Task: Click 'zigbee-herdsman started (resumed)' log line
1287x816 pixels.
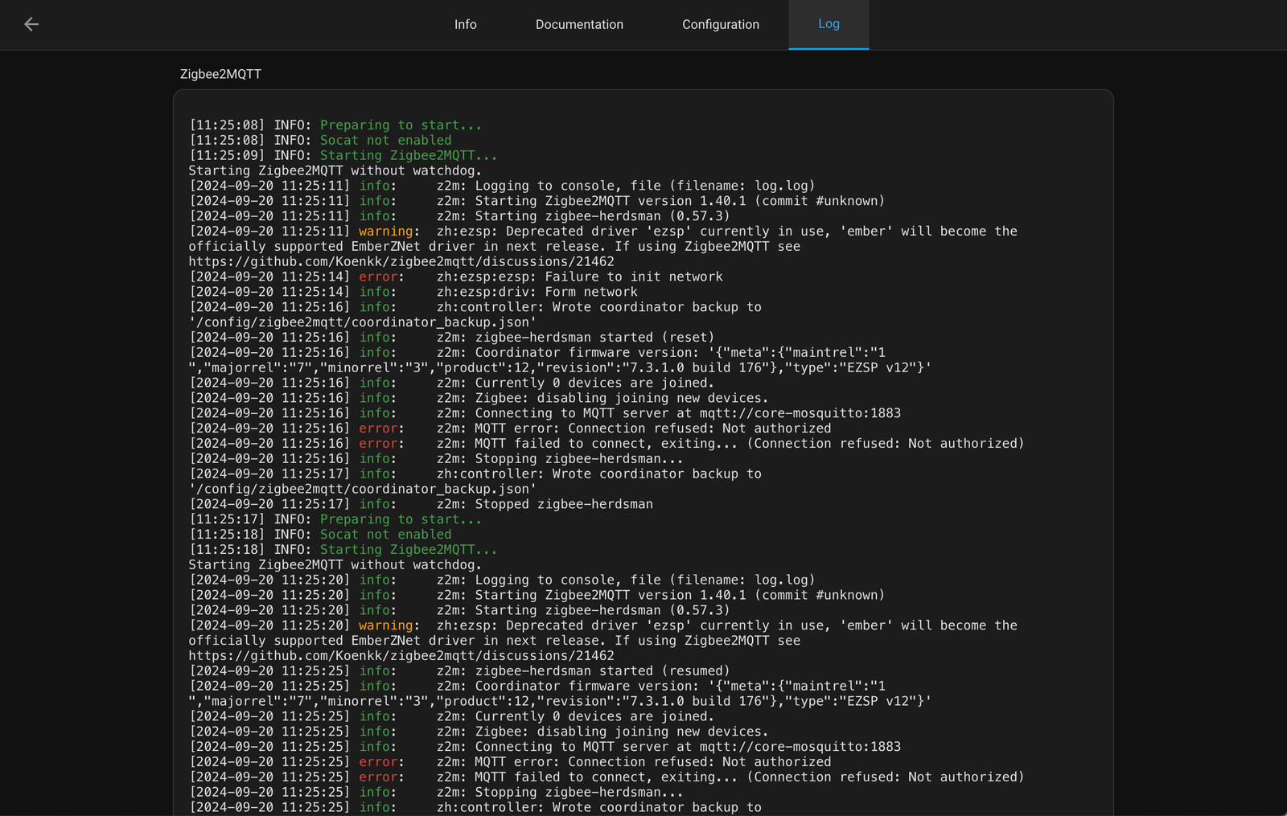Action: pyautogui.click(x=602, y=671)
